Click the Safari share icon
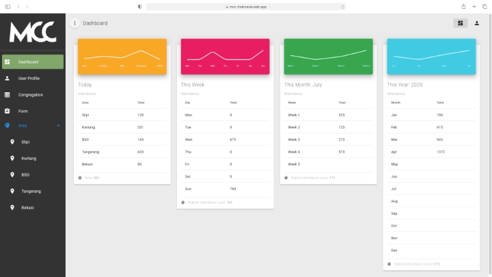The height and width of the screenshot is (277, 492). click(x=463, y=6)
